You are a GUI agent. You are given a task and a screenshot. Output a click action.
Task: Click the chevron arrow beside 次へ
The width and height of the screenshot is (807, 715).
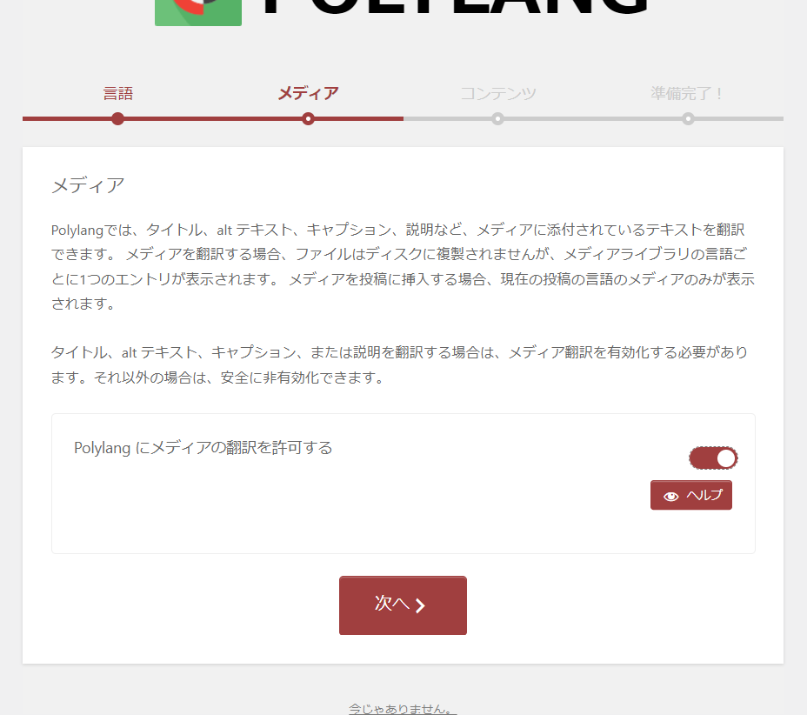pyautogui.click(x=421, y=606)
